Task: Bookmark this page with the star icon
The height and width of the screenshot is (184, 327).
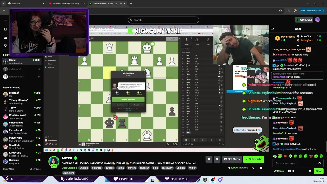Action: pos(281,11)
